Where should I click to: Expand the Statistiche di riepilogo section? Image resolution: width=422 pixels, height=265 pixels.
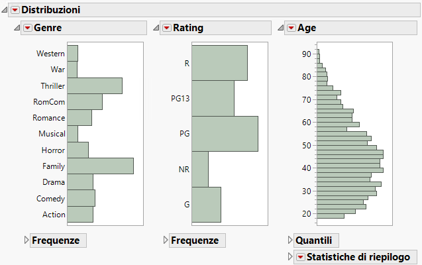[289, 257]
